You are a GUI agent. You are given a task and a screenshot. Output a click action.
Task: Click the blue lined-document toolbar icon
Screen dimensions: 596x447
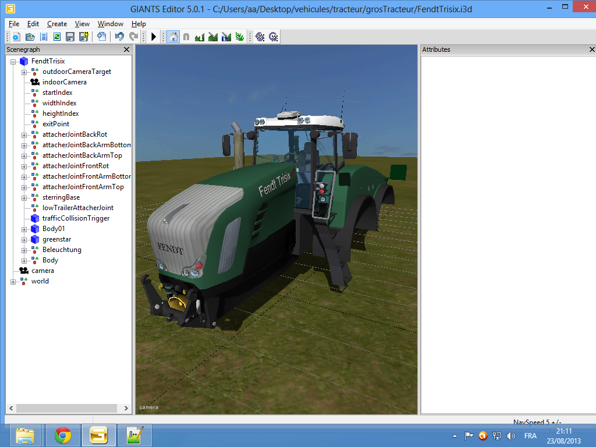[x=44, y=37]
